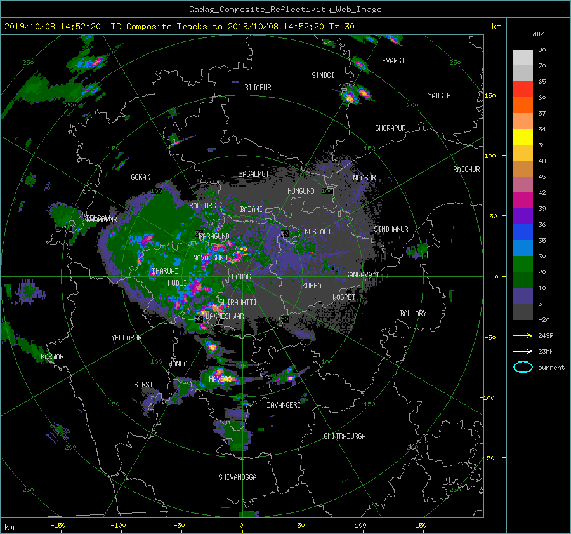Click the GANGAVATI city label
The width and height of the screenshot is (571, 534).
(362, 275)
